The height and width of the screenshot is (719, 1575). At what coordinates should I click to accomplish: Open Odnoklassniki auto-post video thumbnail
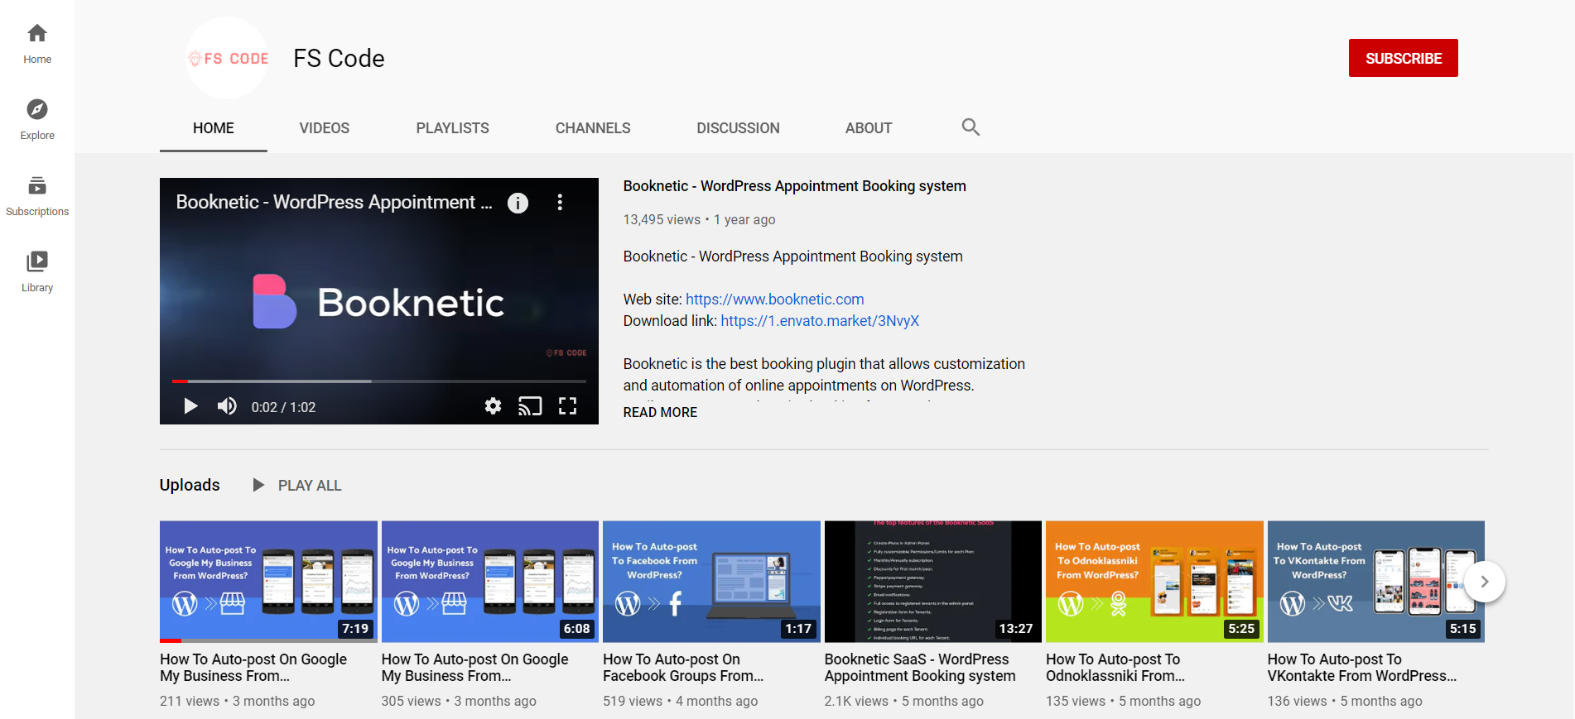point(1154,582)
